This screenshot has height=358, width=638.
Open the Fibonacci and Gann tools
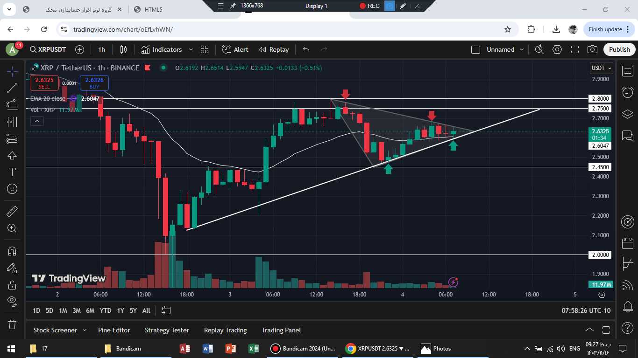(12, 105)
